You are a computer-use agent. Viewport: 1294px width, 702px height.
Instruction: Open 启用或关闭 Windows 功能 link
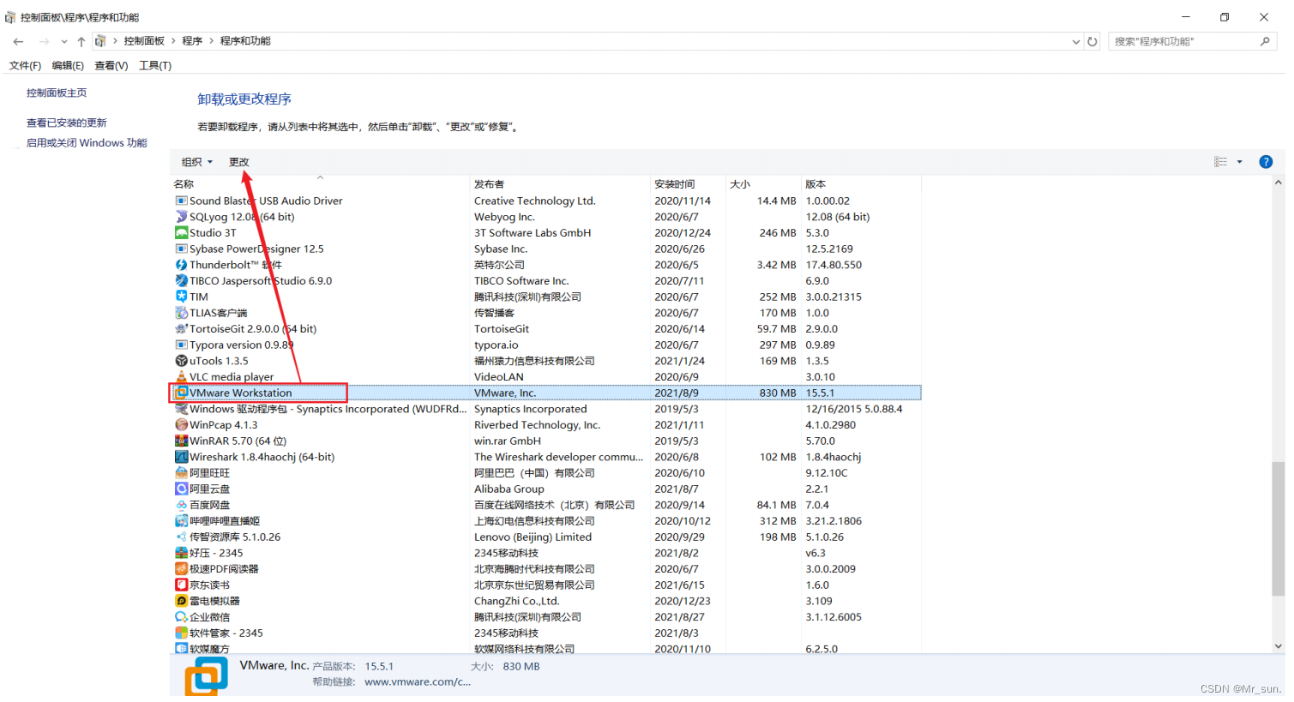point(87,143)
